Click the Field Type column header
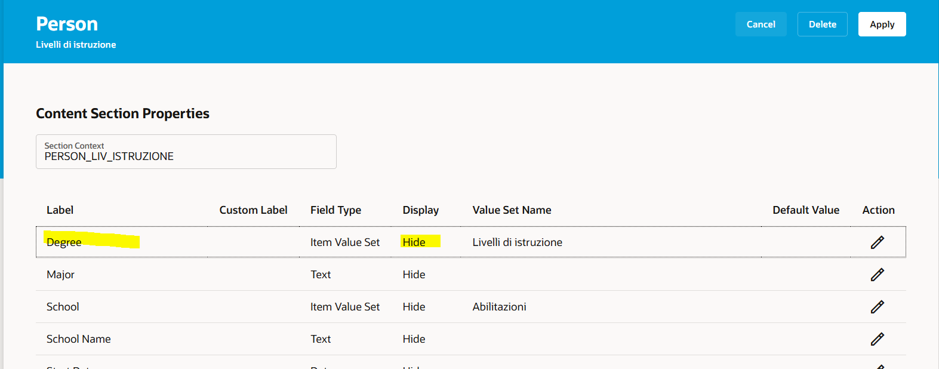The height and width of the screenshot is (369, 939). point(335,210)
